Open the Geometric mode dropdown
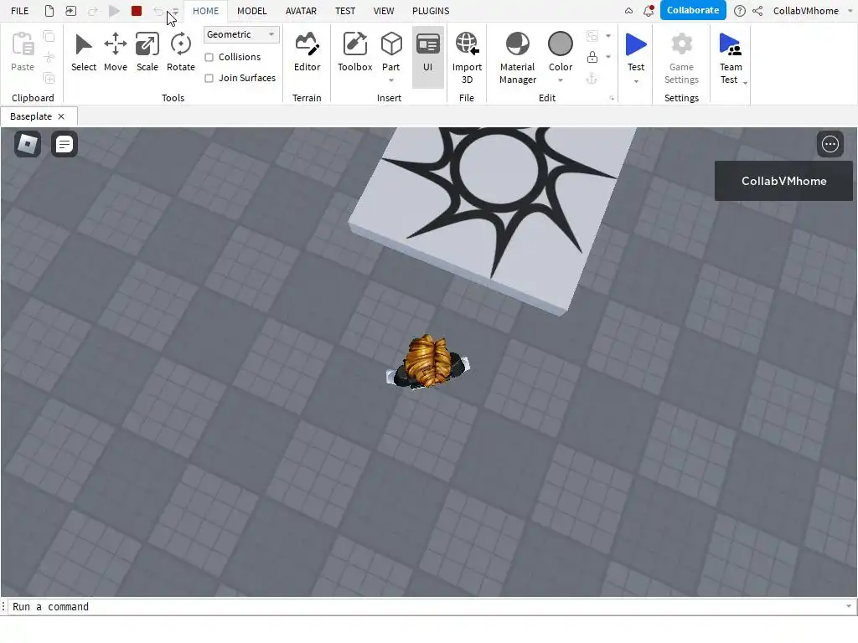858x643 pixels. (x=241, y=34)
